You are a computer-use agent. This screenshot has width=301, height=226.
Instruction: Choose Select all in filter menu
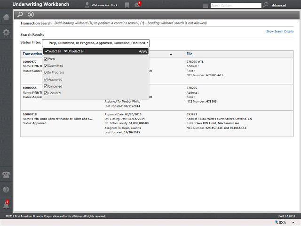click(53, 51)
